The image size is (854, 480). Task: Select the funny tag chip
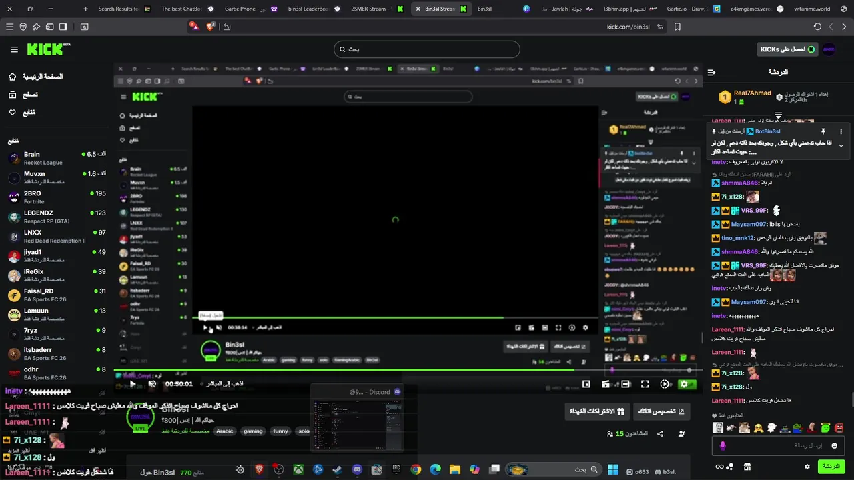(281, 431)
